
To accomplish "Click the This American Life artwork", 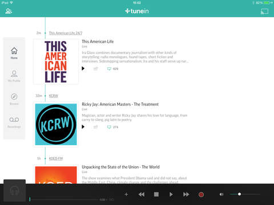I will [x=56, y=61].
